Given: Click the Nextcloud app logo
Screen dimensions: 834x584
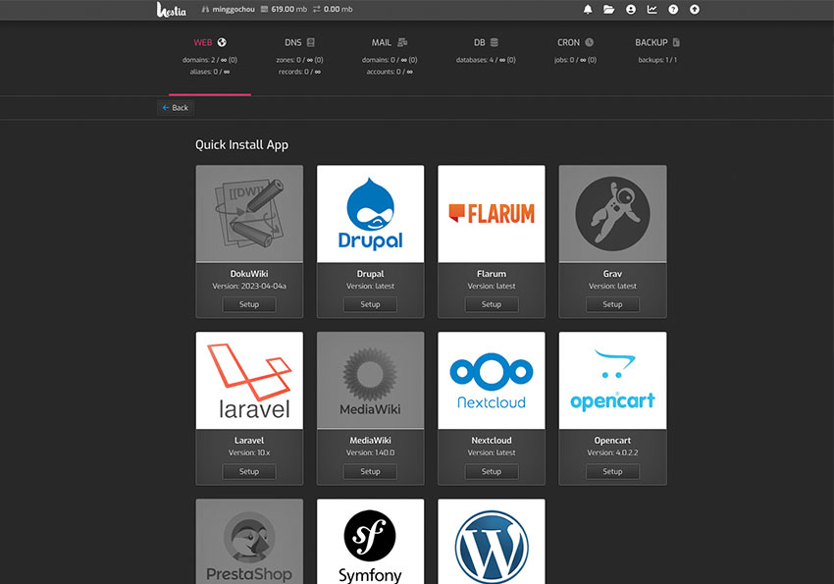Looking at the screenshot, I should pos(492,381).
